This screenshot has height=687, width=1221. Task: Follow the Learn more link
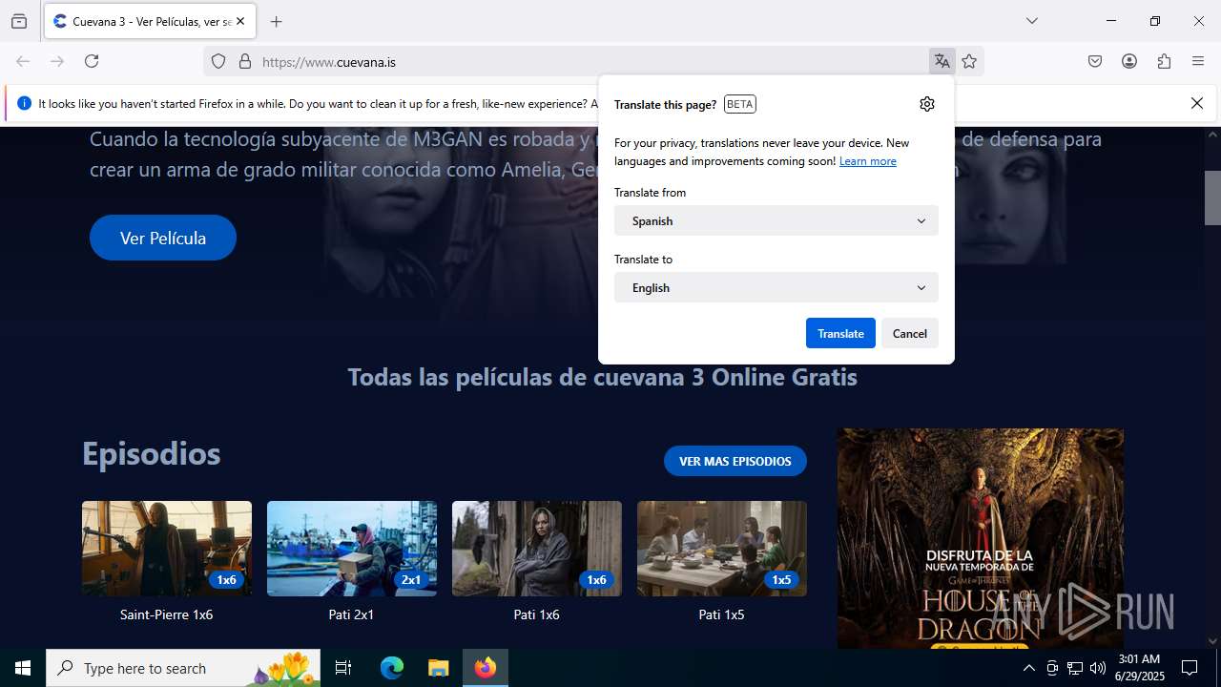point(868,161)
